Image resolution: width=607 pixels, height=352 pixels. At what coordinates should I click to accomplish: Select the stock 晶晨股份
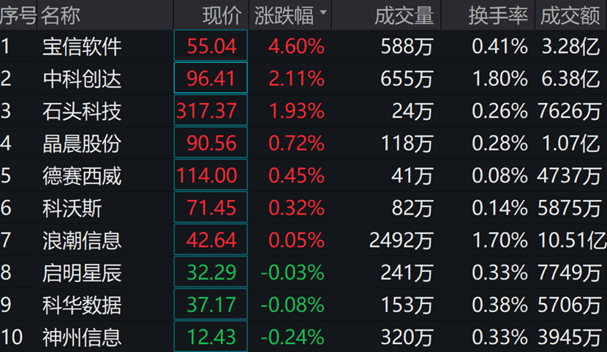pos(82,143)
